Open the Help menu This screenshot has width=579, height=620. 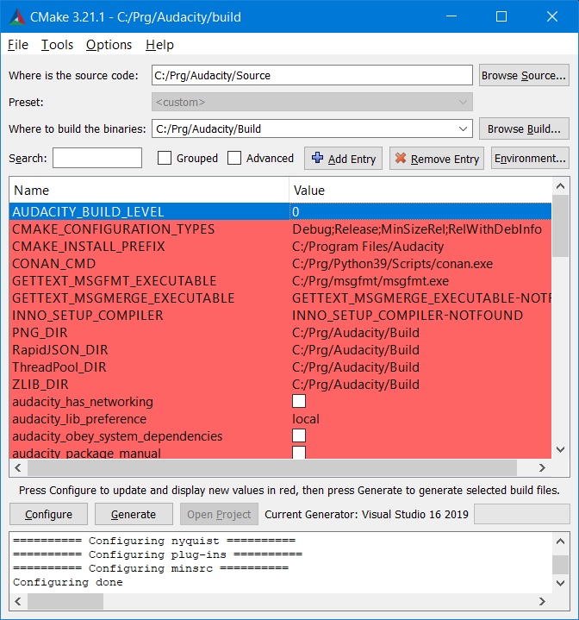pos(159,45)
